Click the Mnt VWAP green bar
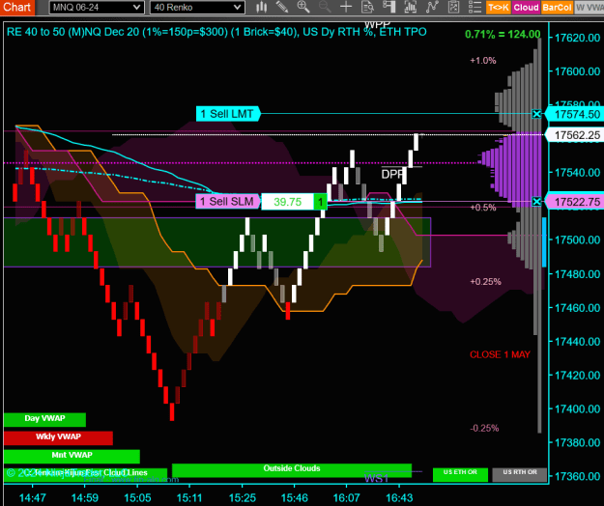The height and width of the screenshot is (506, 604). pos(72,456)
